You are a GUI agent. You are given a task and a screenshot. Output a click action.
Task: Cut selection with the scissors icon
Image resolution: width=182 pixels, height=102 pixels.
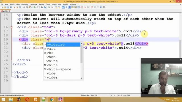pos(24,7)
